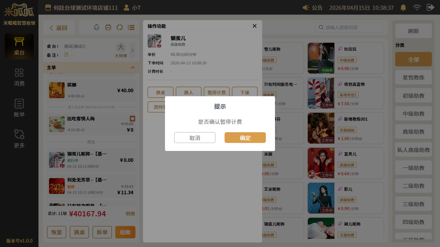
Task: Click the Wi-Fi status icon
Action: (417, 7)
